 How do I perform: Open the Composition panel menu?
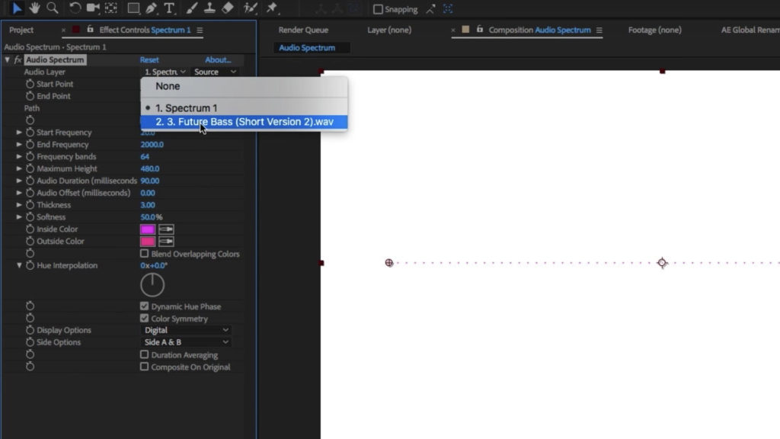click(x=599, y=30)
